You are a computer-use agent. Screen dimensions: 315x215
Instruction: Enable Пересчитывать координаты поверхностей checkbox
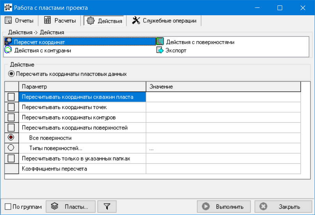point(11,127)
